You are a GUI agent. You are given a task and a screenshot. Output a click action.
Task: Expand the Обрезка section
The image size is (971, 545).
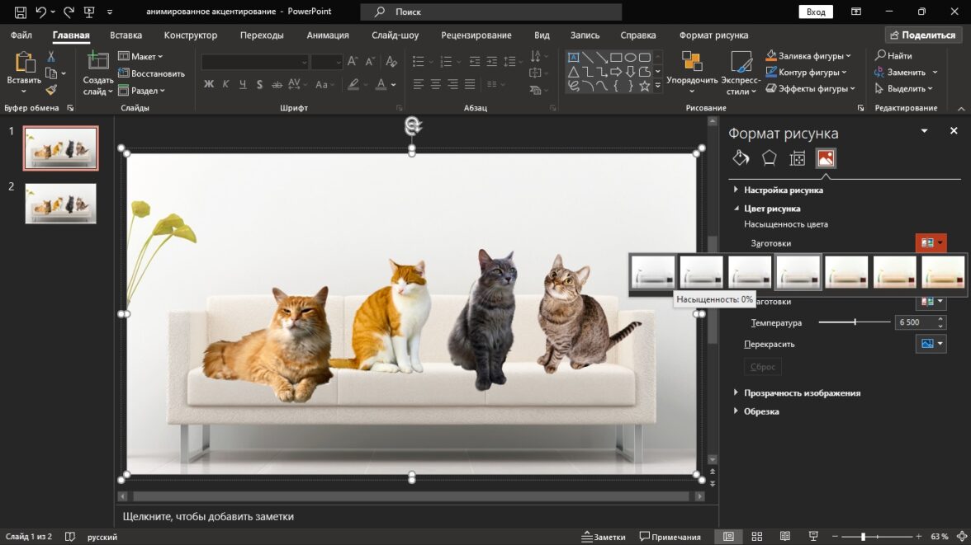point(760,411)
